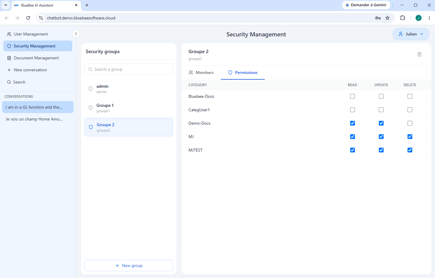Screen dimensions: 435x278
Task: Open the Chrome extensions puzzle icon
Action: coord(403,18)
